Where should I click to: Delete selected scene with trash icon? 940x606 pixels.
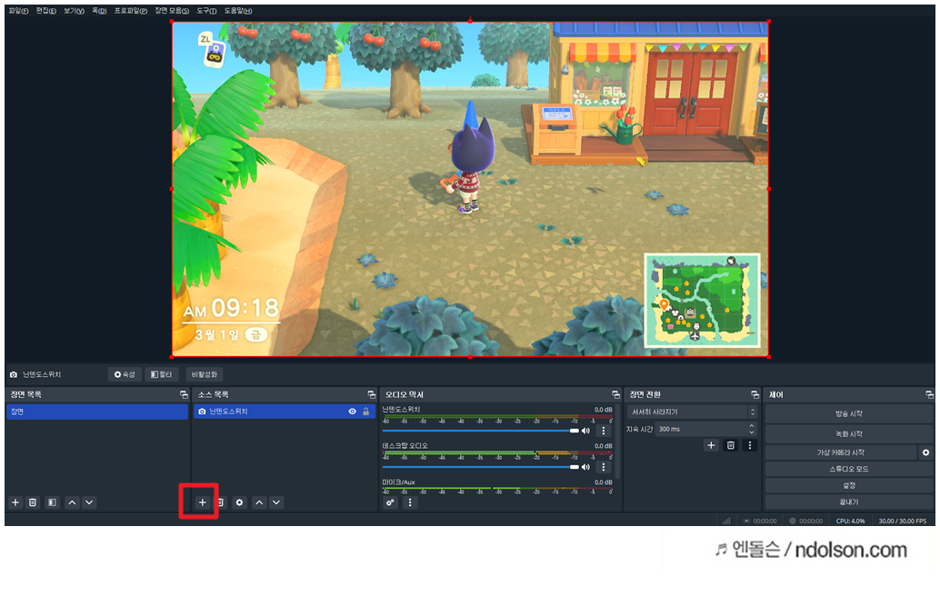click(33, 502)
